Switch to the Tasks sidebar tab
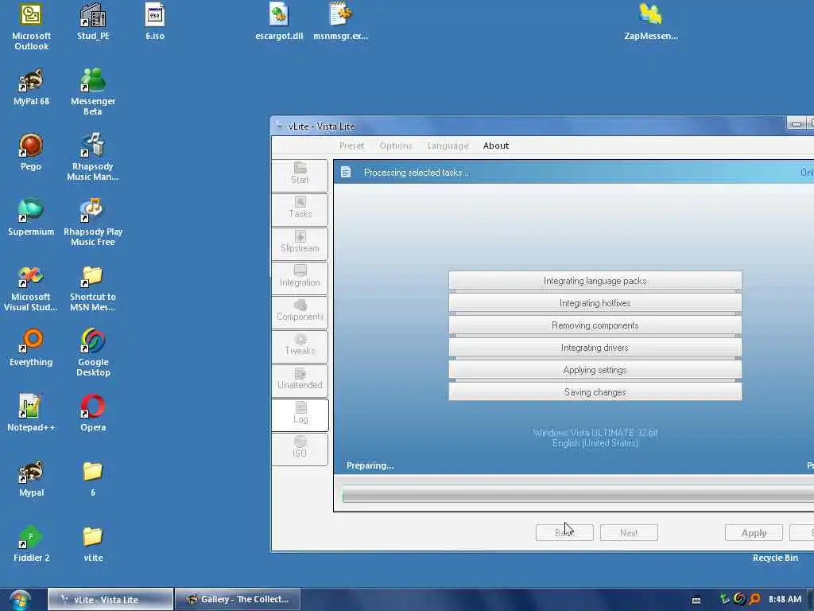 click(x=300, y=209)
